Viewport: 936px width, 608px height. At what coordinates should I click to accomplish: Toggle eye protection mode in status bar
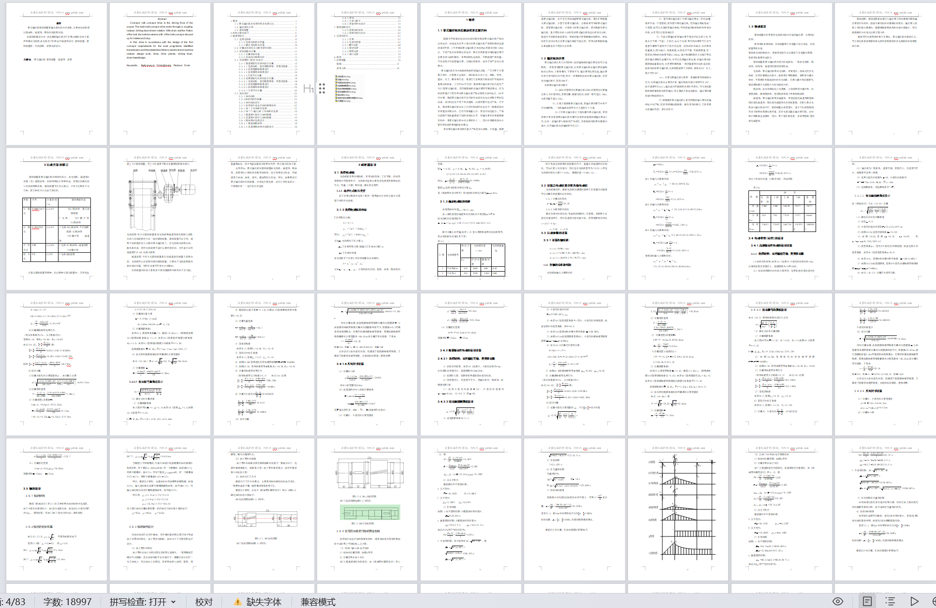pyautogui.click(x=838, y=601)
